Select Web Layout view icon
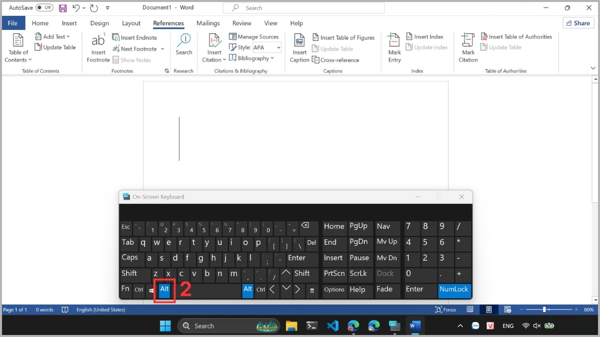 tap(508, 310)
